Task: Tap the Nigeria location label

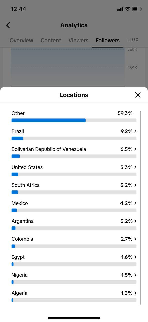Action: (20, 275)
